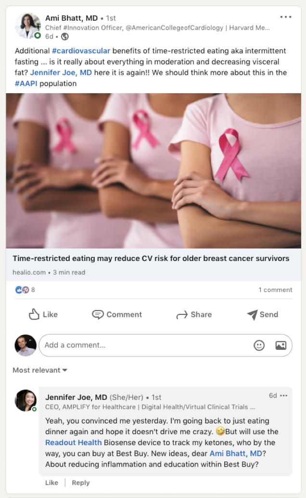Click Reply under Jennifer's comment
This screenshot has height=498, width=306.
(81, 483)
